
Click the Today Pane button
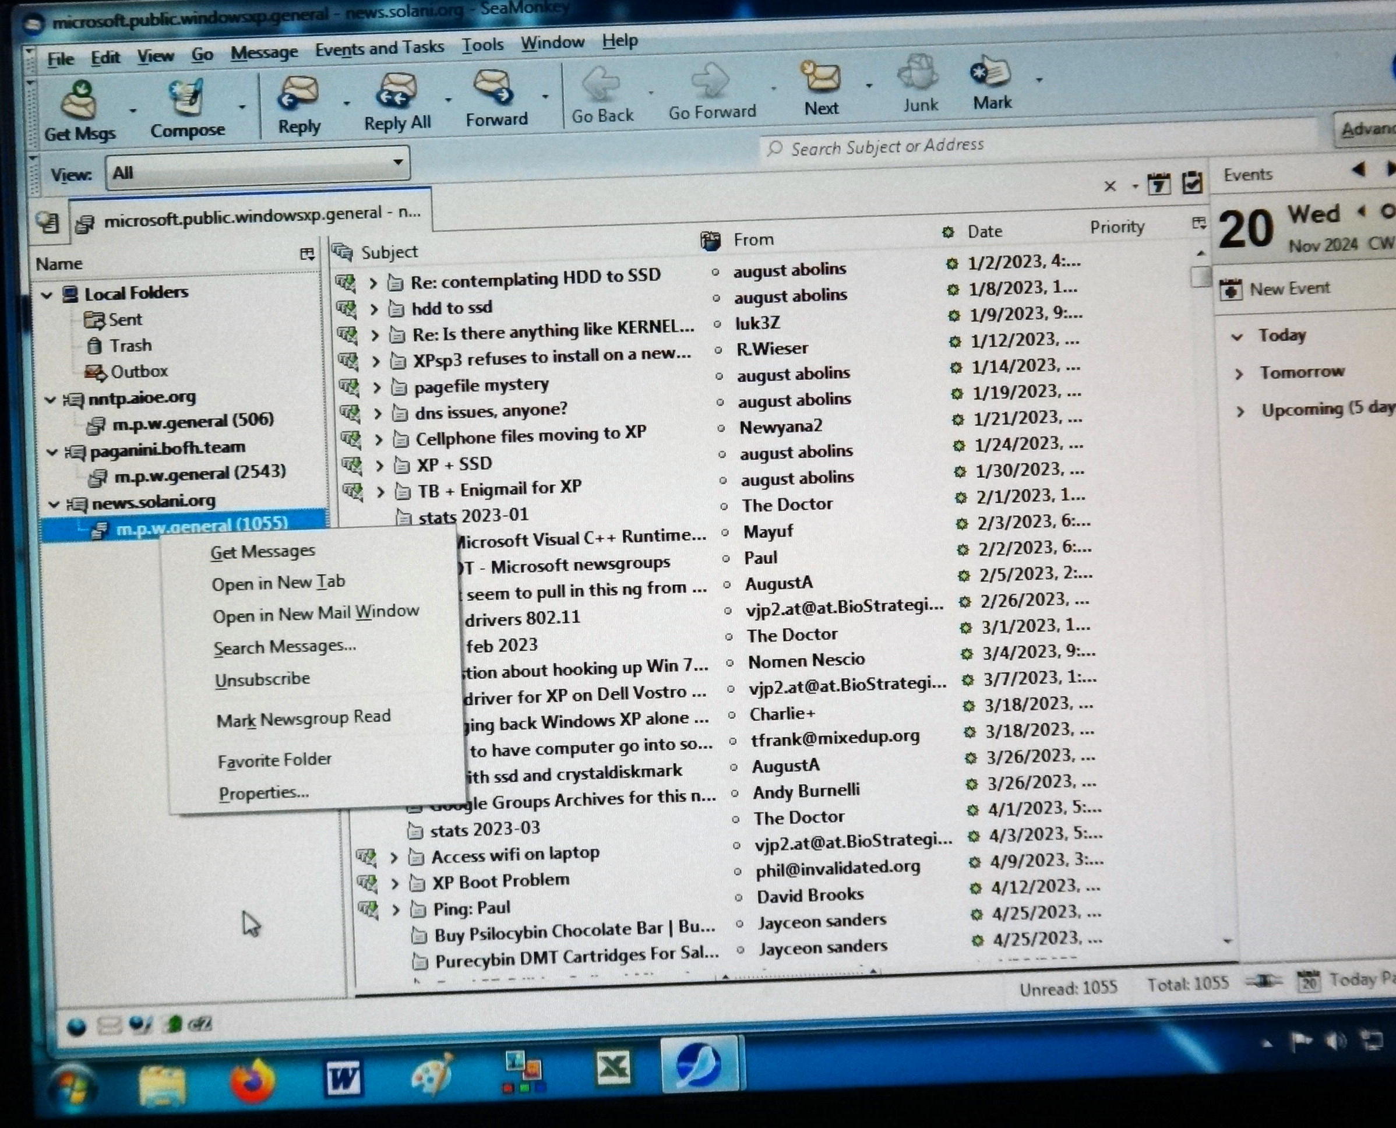tap(1346, 979)
